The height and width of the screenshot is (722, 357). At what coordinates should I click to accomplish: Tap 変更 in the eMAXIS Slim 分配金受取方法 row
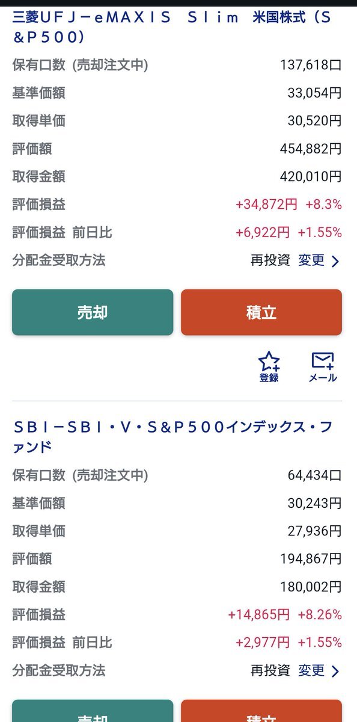tap(311, 261)
